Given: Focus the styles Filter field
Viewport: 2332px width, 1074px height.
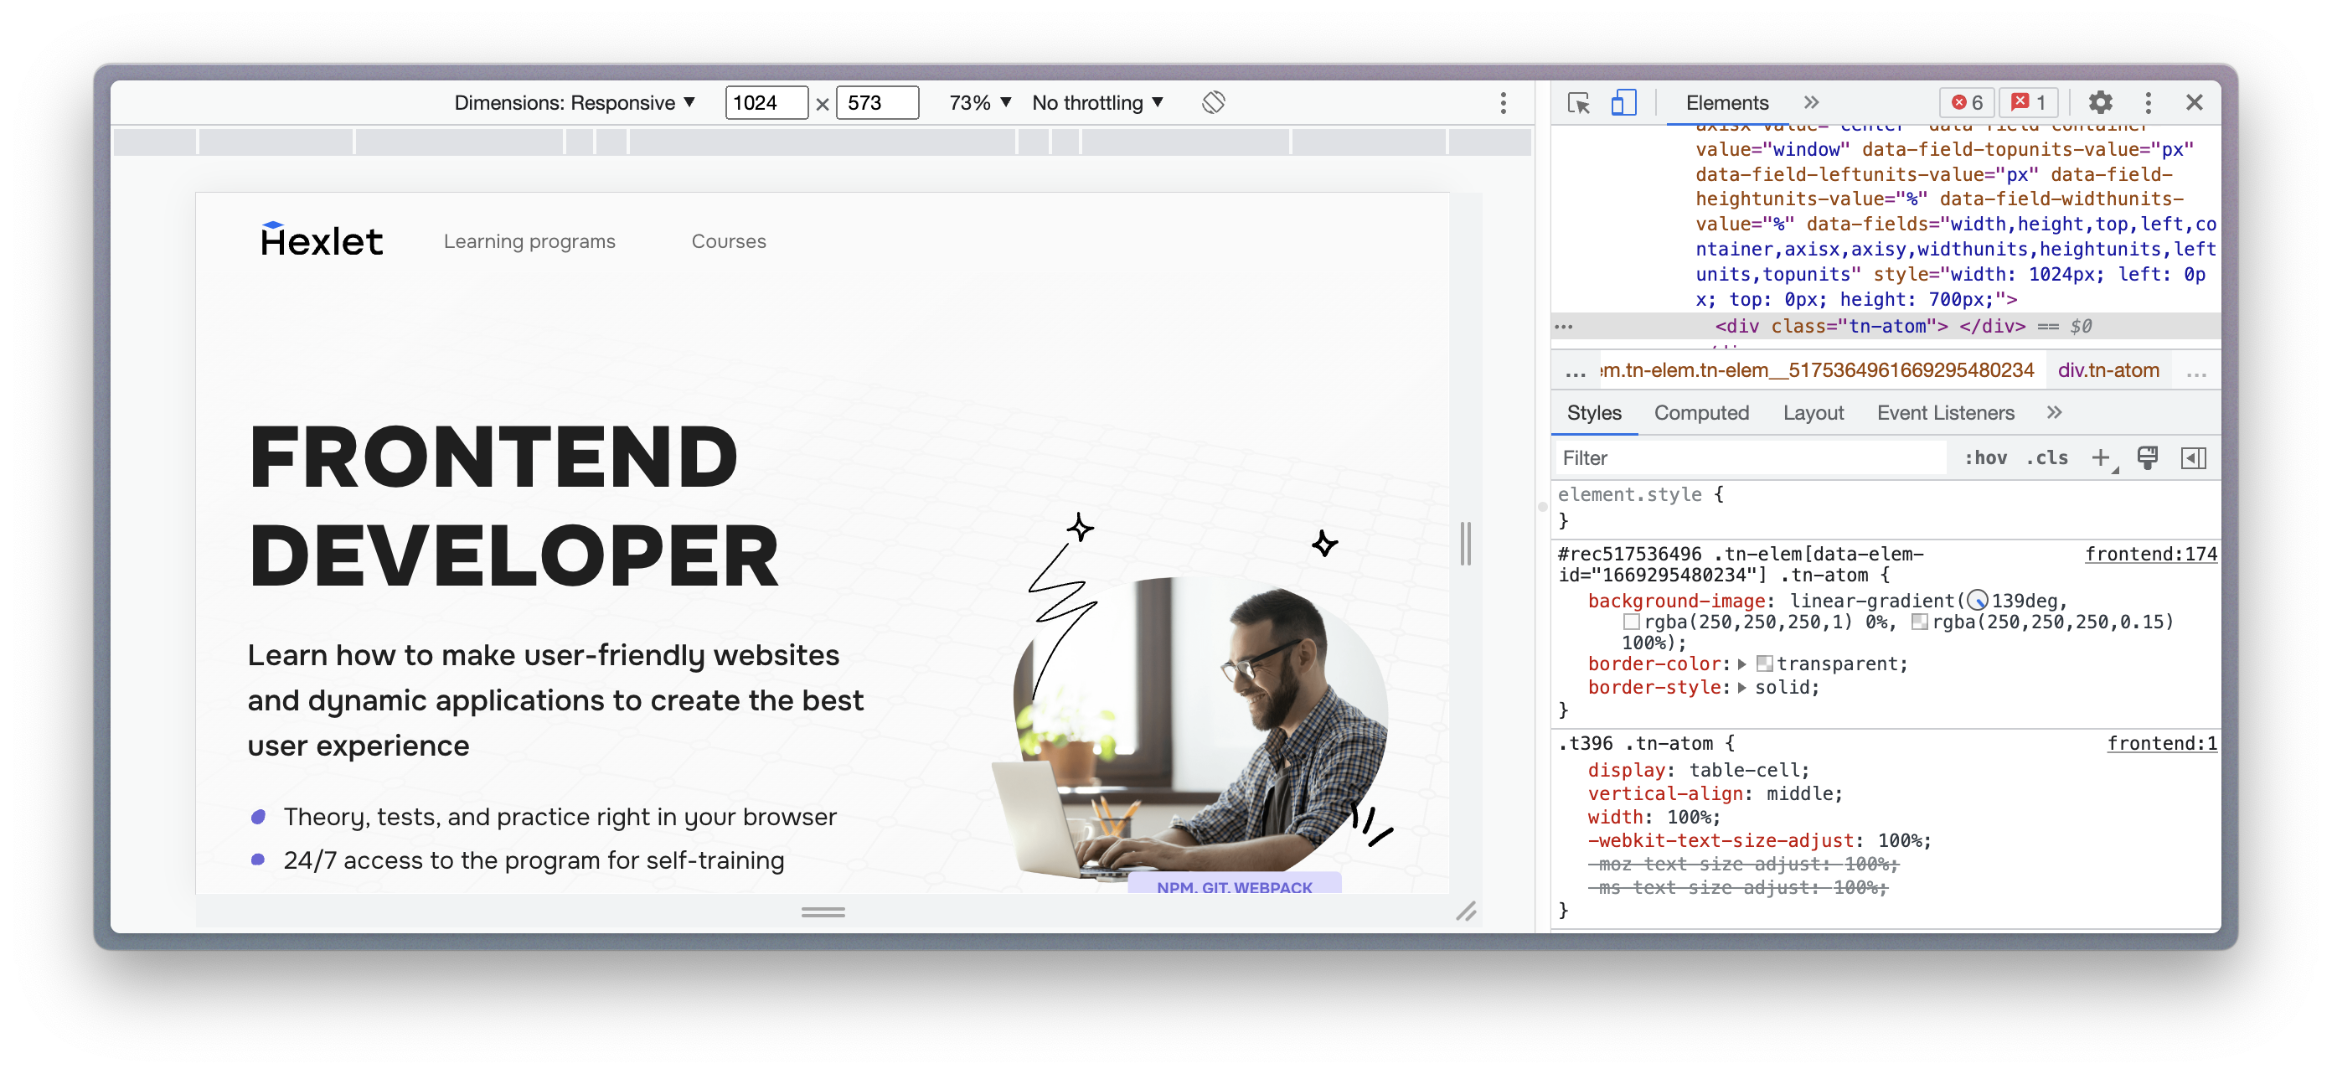Looking at the screenshot, I should (x=1751, y=458).
